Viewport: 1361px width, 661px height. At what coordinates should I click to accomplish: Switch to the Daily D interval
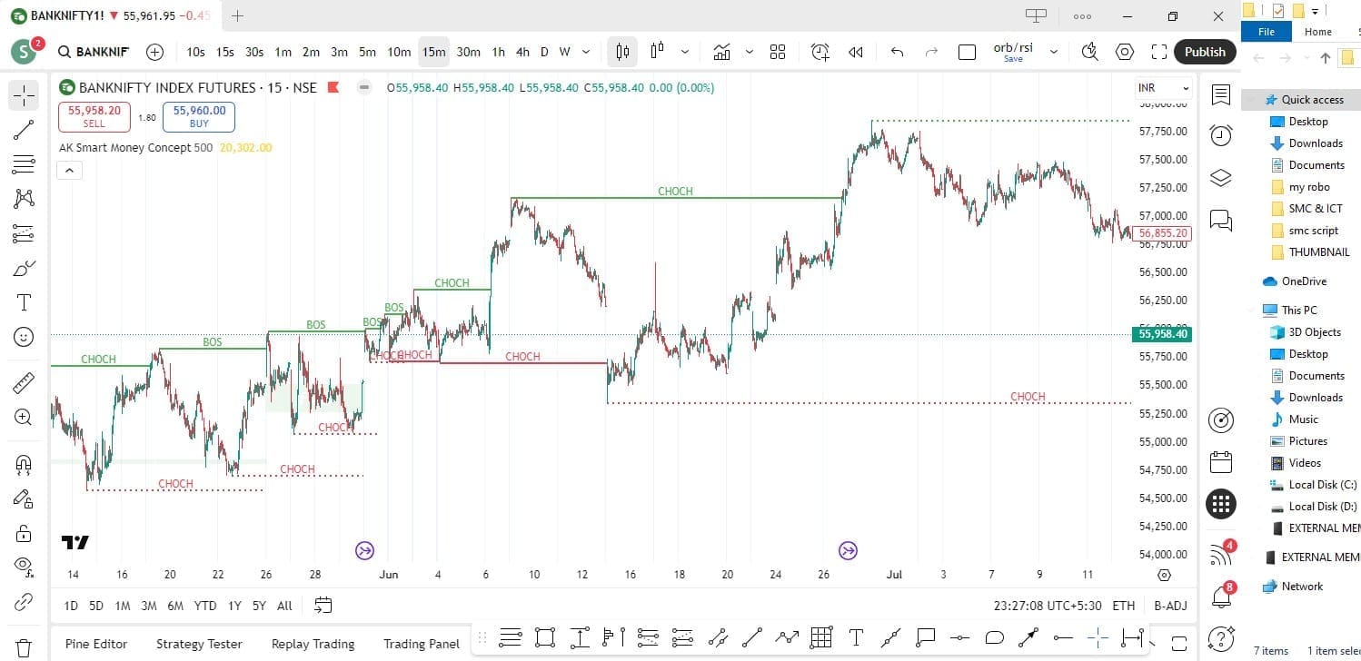coord(544,52)
